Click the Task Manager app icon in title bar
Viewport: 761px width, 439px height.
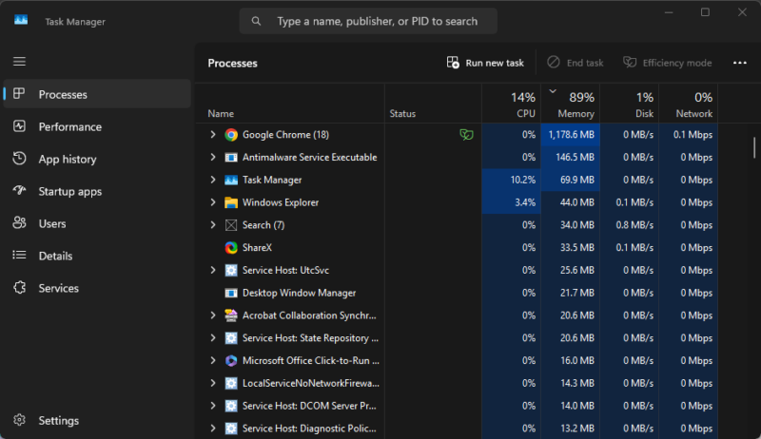(21, 20)
